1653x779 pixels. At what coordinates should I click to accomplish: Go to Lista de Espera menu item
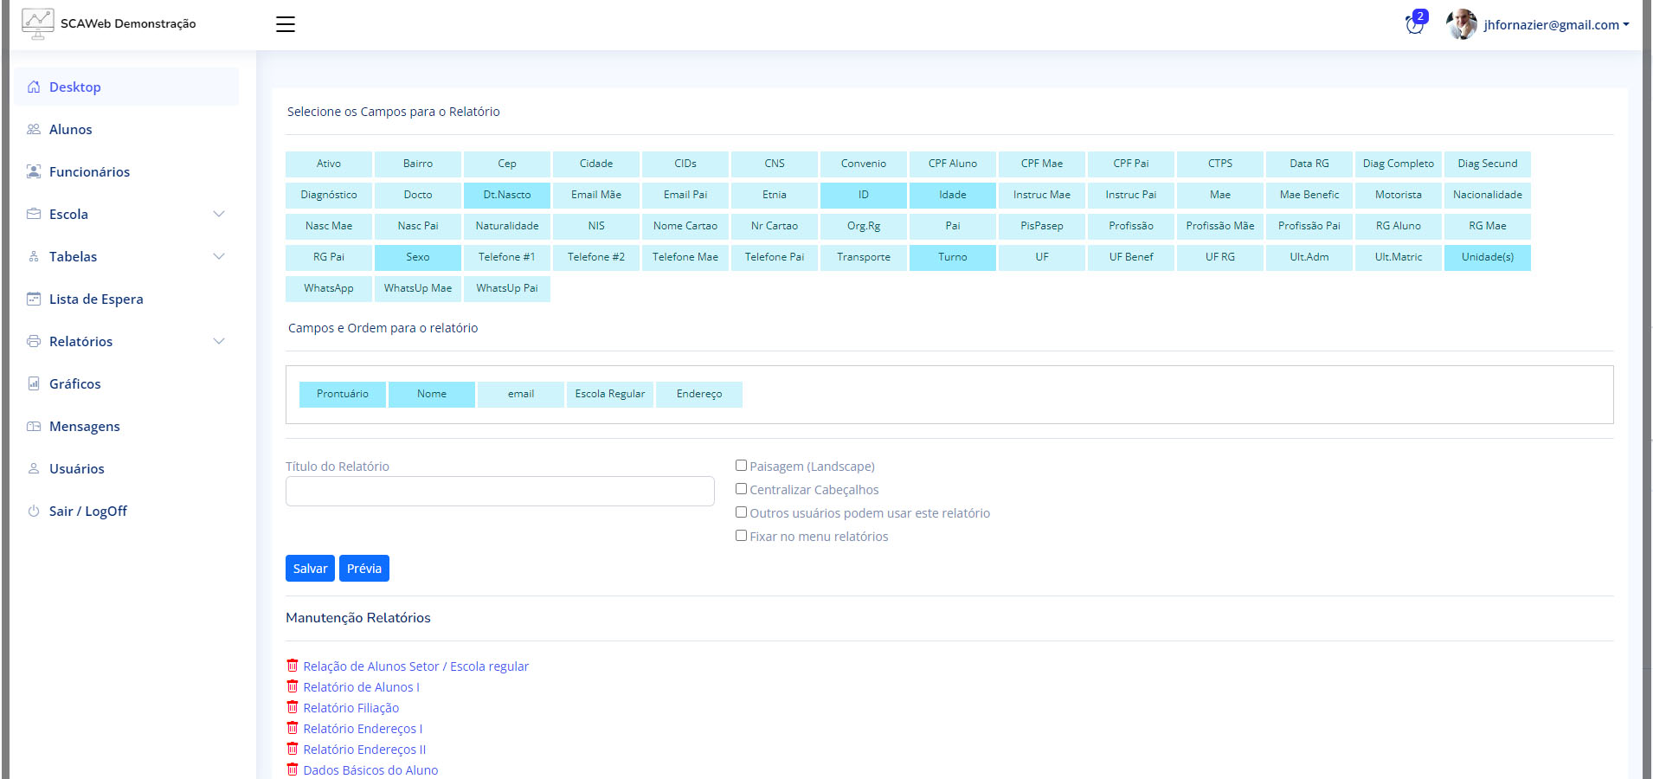96,299
